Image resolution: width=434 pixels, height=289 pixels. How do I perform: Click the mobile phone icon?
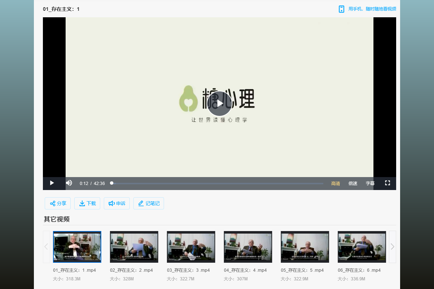tap(341, 9)
